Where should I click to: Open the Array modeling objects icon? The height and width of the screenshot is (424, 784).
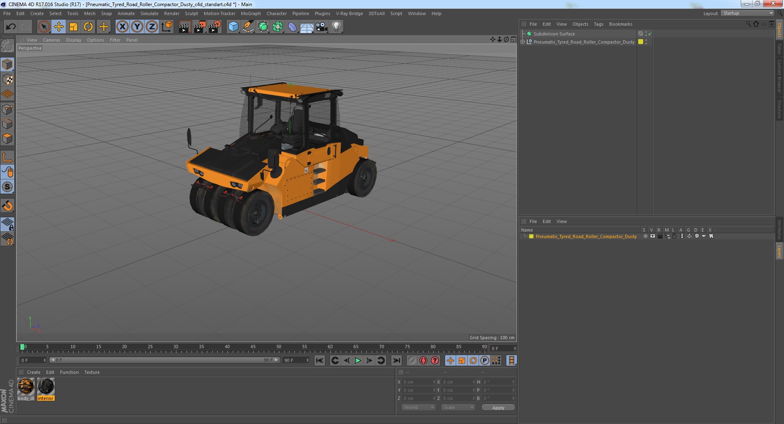pyautogui.click(x=278, y=27)
